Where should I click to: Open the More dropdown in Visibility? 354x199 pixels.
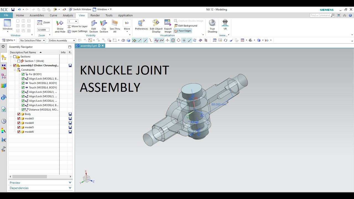click(127, 27)
